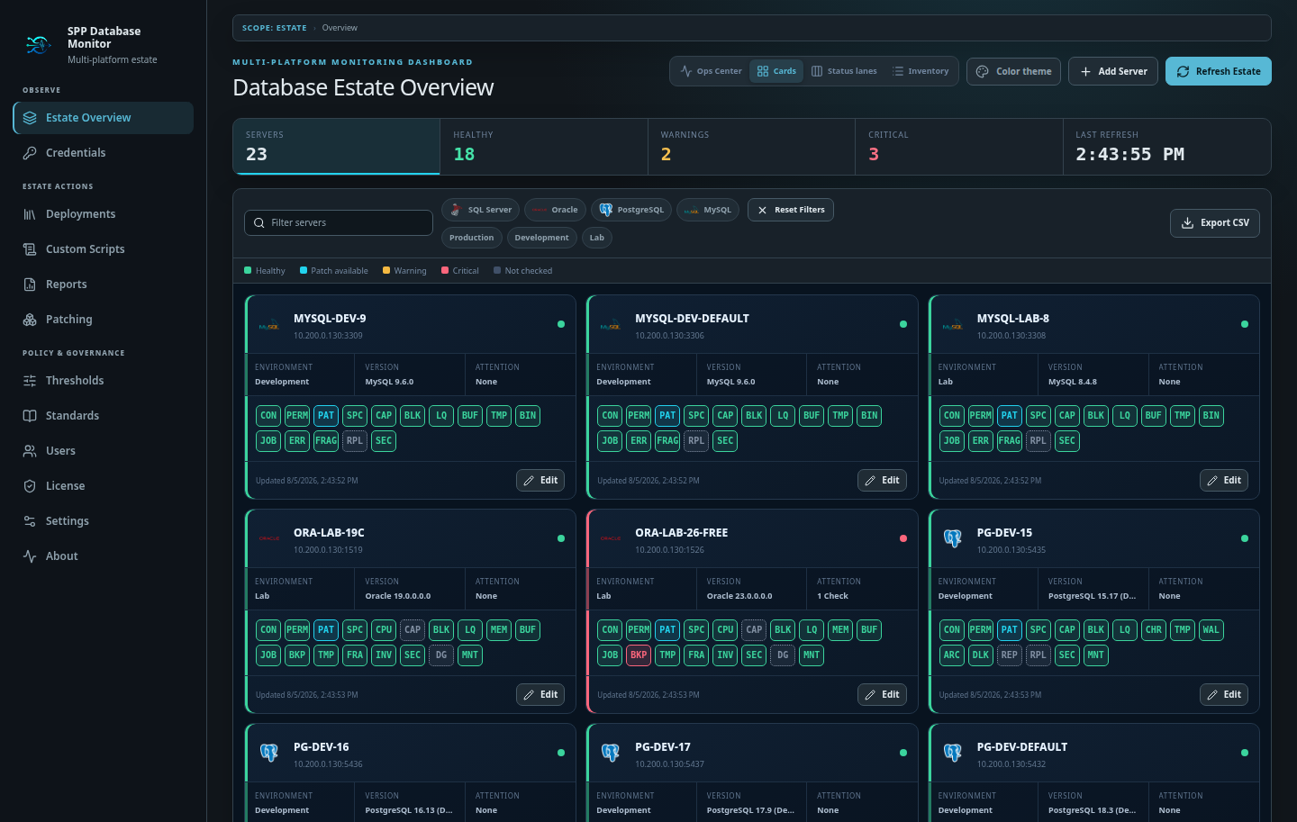Click the WAL badge on PG-DEV-15
Viewport: 1297px width, 822px height.
(1211, 630)
